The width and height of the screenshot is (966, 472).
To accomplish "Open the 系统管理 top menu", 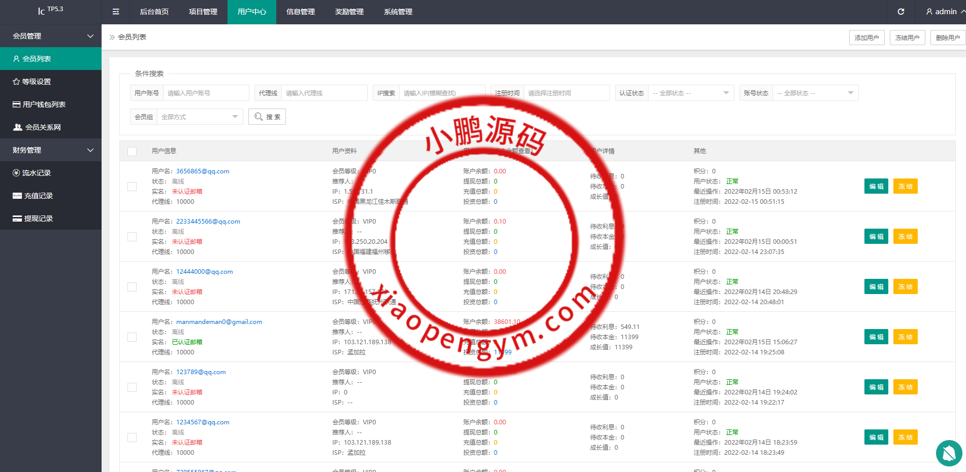I will coord(398,12).
